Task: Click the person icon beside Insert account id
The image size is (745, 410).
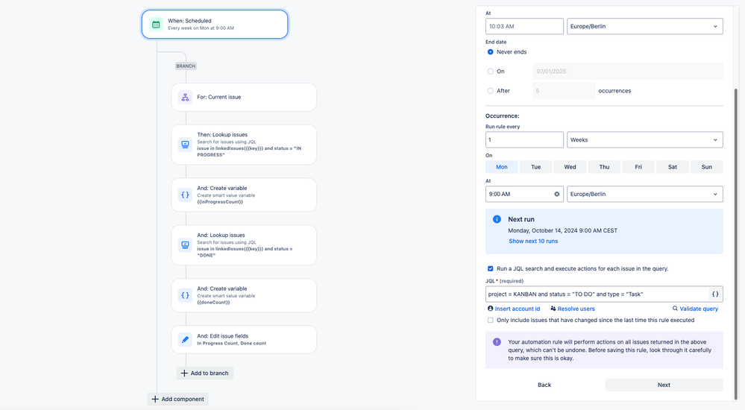Action: click(491, 309)
